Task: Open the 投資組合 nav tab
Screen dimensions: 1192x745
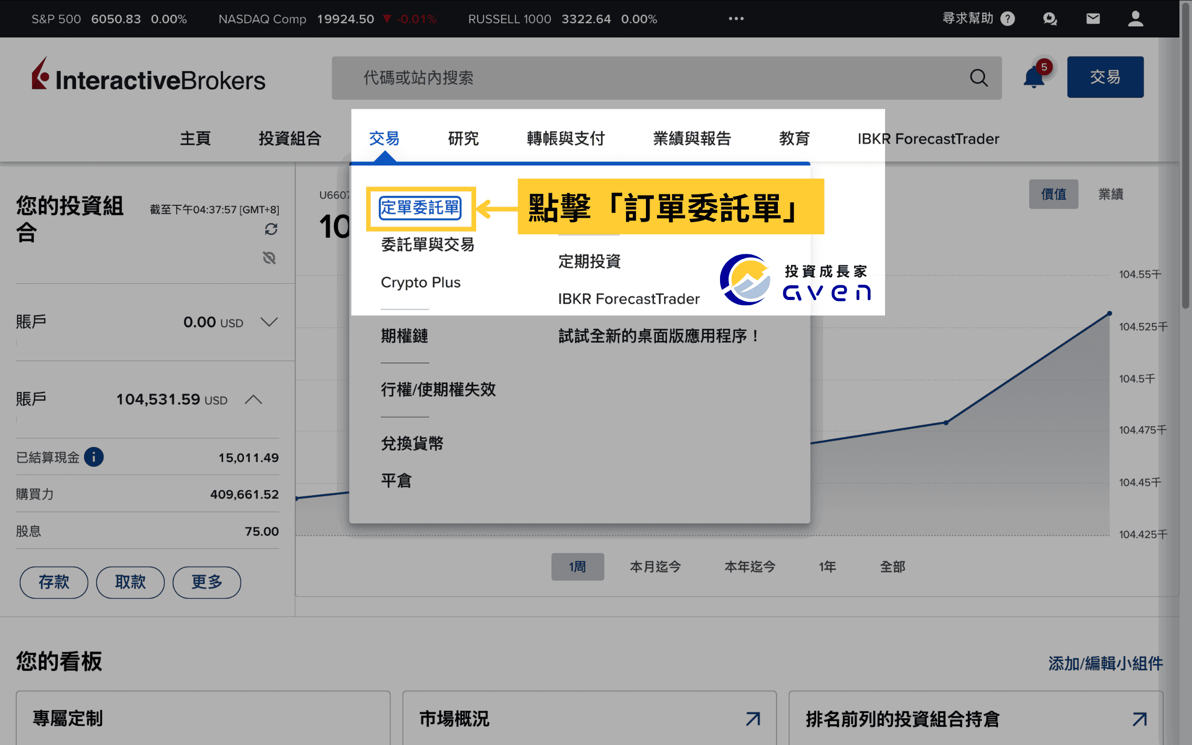Action: 290,138
